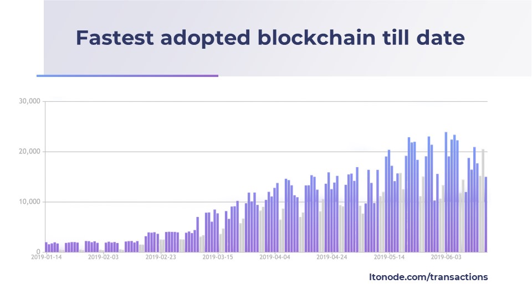Screen dimensions: 532x299
Task: Click the 2019-02-03 date axis label
Action: point(104,257)
